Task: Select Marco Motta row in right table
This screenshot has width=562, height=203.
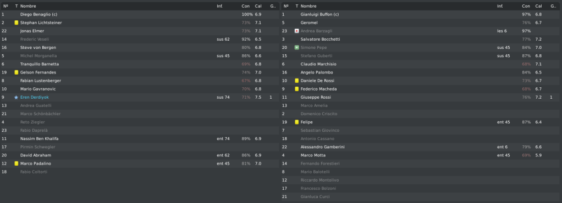Action: [421, 155]
